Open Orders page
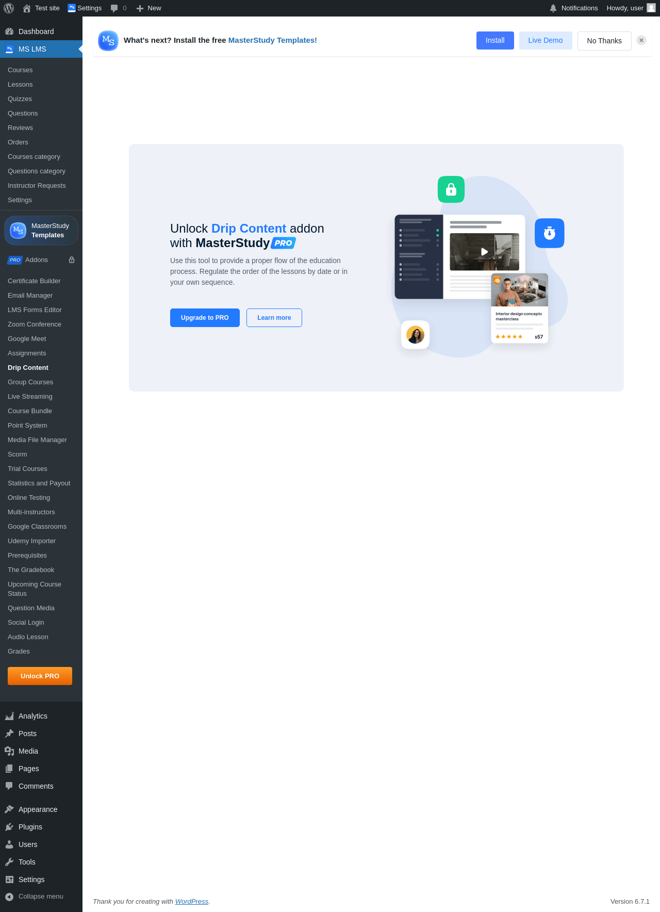 pyautogui.click(x=18, y=142)
